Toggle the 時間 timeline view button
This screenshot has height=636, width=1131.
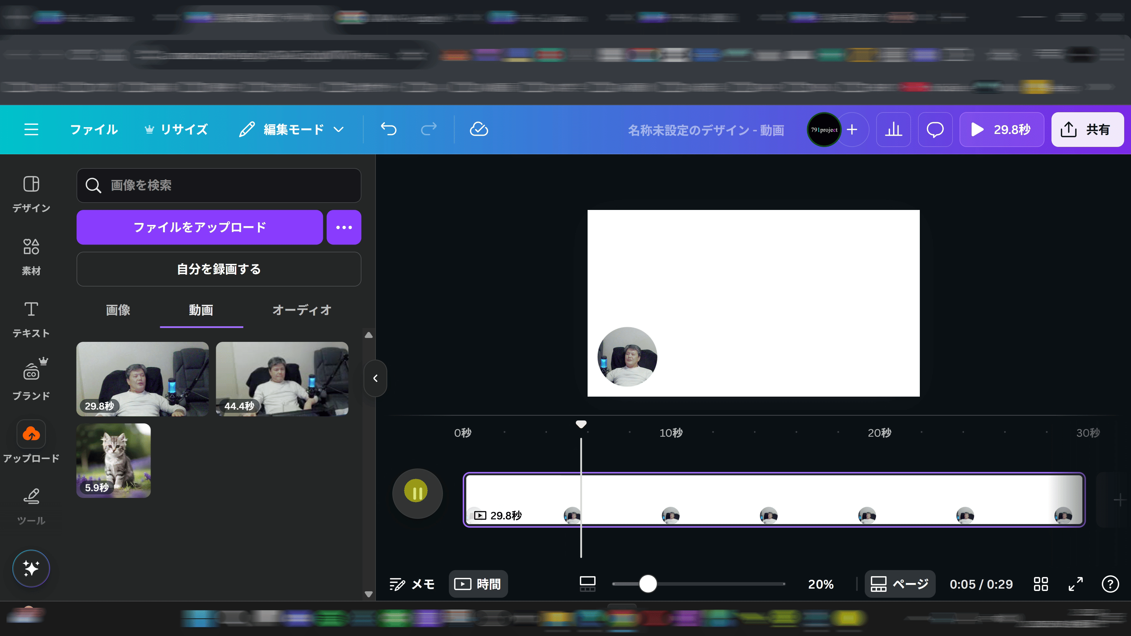click(x=478, y=584)
